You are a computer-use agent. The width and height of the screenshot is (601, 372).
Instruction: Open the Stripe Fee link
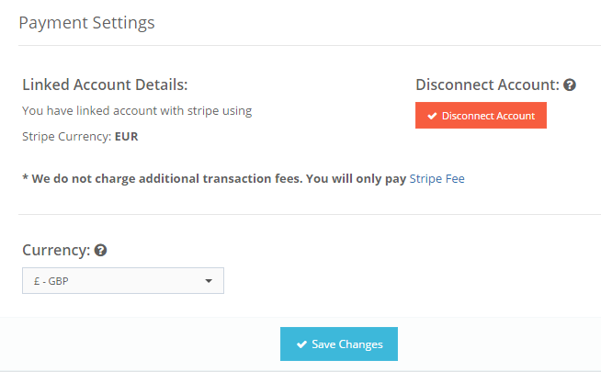click(x=437, y=178)
